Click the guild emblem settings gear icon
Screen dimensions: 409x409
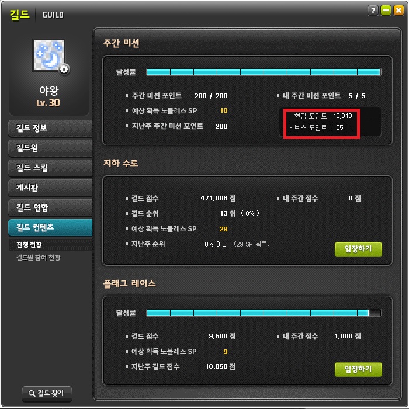(x=64, y=69)
